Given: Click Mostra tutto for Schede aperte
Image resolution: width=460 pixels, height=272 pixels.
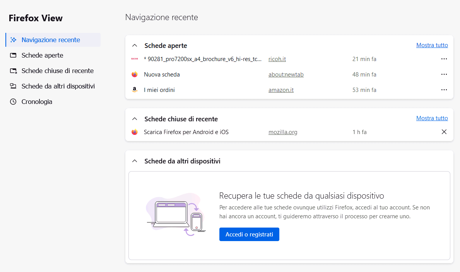Looking at the screenshot, I should point(432,45).
